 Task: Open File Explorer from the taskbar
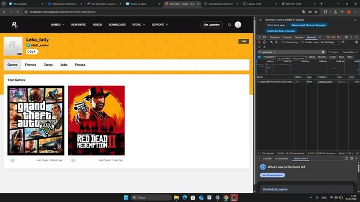tap(176, 198)
